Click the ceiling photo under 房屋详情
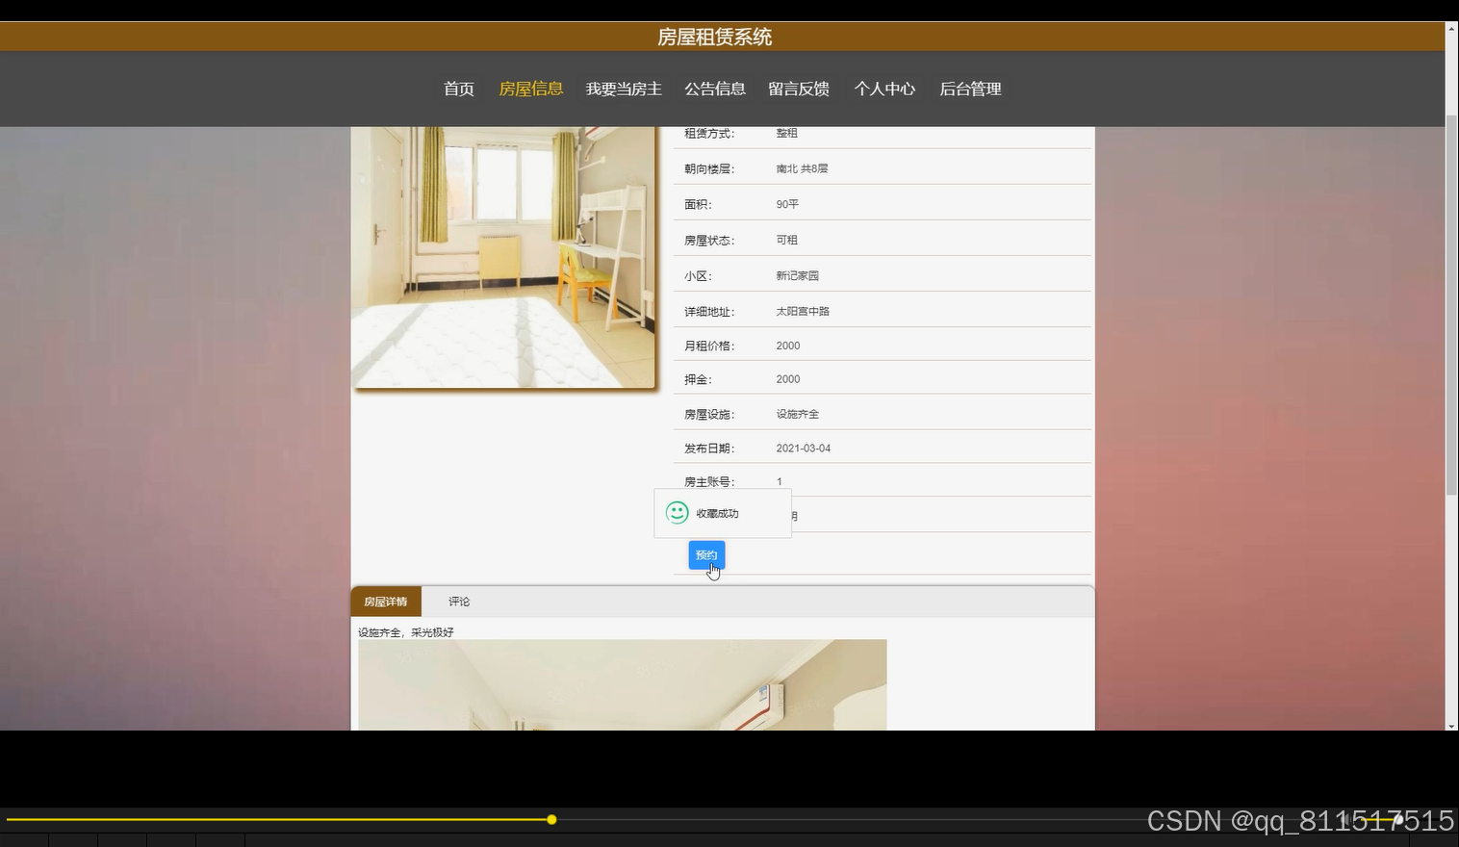This screenshot has width=1459, height=847. [x=622, y=683]
